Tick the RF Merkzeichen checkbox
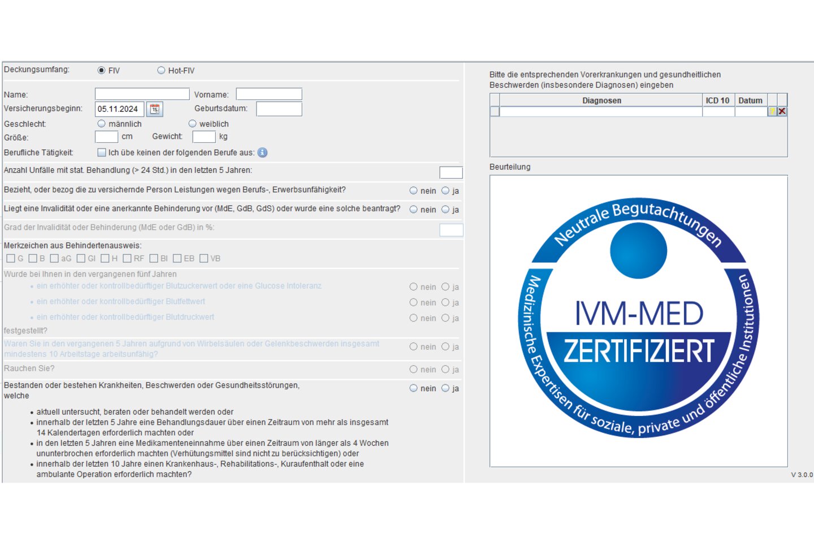This screenshot has width=814, height=542. [127, 259]
